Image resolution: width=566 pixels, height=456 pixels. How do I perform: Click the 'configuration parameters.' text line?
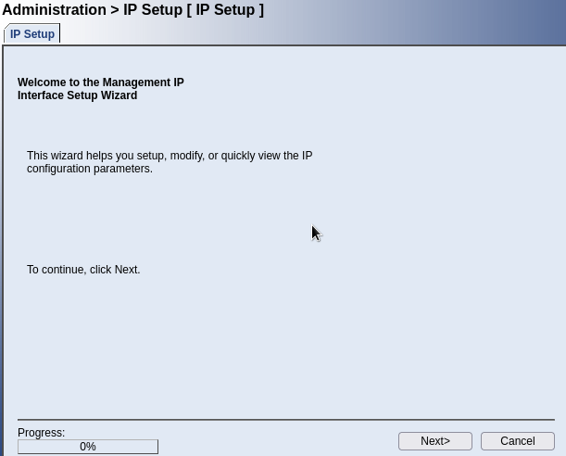[90, 169]
